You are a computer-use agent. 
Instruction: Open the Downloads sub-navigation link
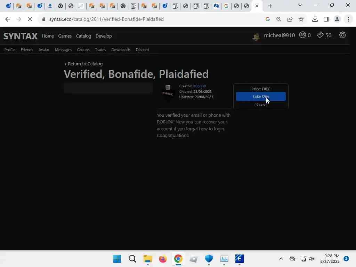point(121,50)
